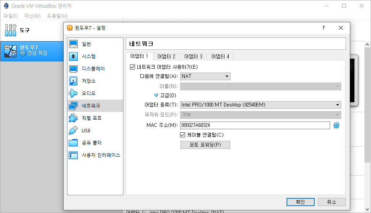
Task: Switch to the 어댑터 4 tab
Action: [220, 57]
